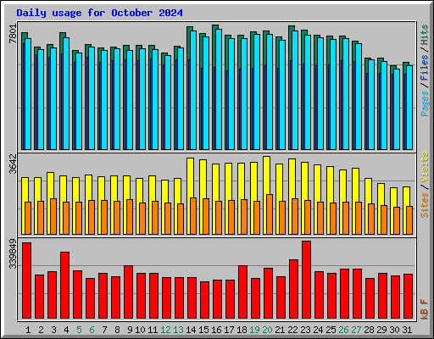The height and width of the screenshot is (339, 434).
Task: Click green weekend day 20 label
Action: (x=267, y=330)
